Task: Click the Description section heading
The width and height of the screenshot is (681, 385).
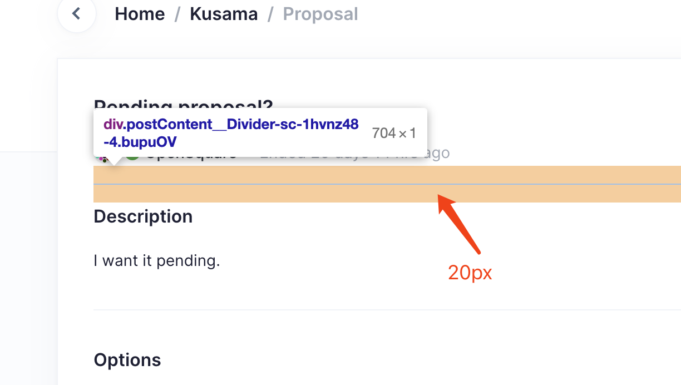Action: tap(143, 216)
